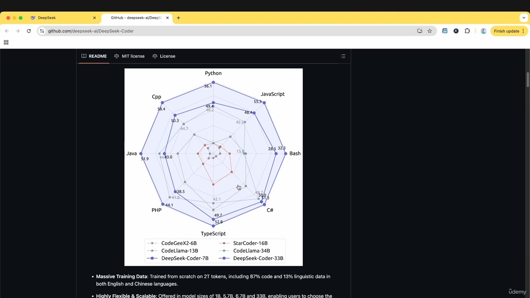Open the Chrome three-dot menu
The width and height of the screenshot is (530, 298).
pos(523,31)
